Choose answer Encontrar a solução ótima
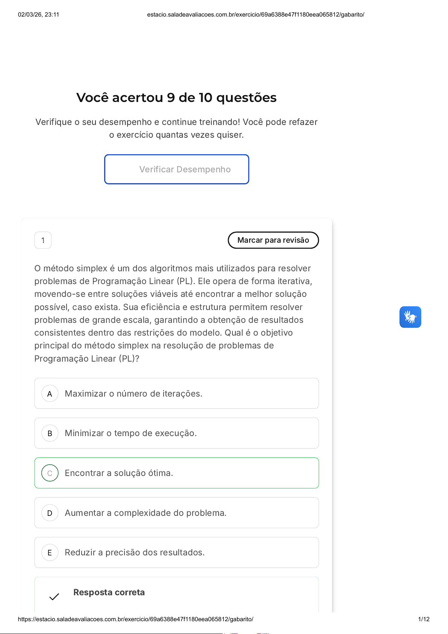The height and width of the screenshot is (634, 448). 119,473
